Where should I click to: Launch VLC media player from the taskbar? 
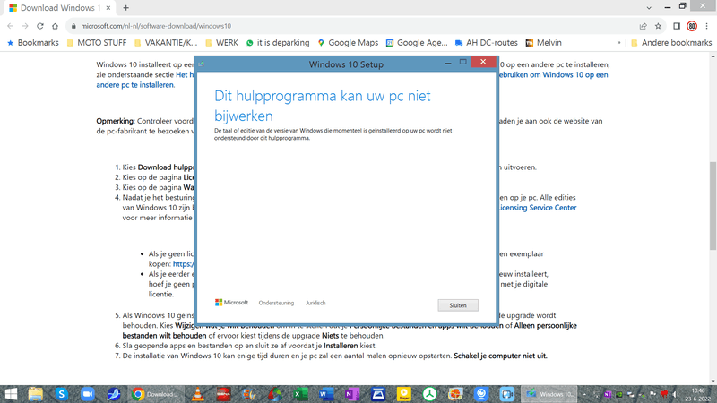click(x=197, y=394)
